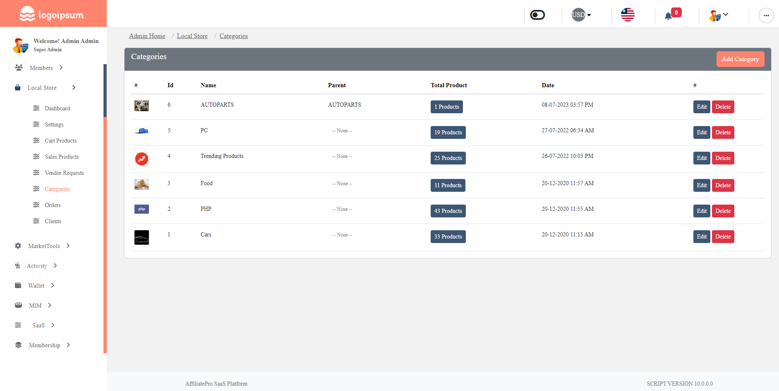Open the Orders section icon
Screen dimensions: 779x391
click(x=36, y=205)
